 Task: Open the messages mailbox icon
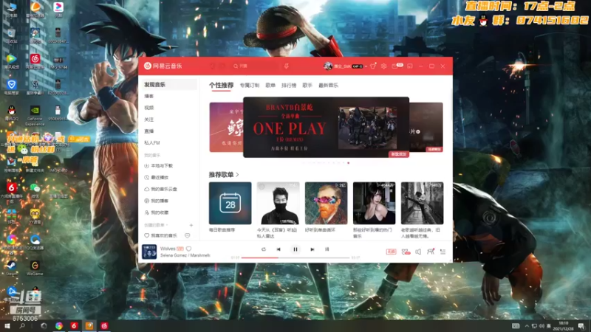click(x=394, y=66)
